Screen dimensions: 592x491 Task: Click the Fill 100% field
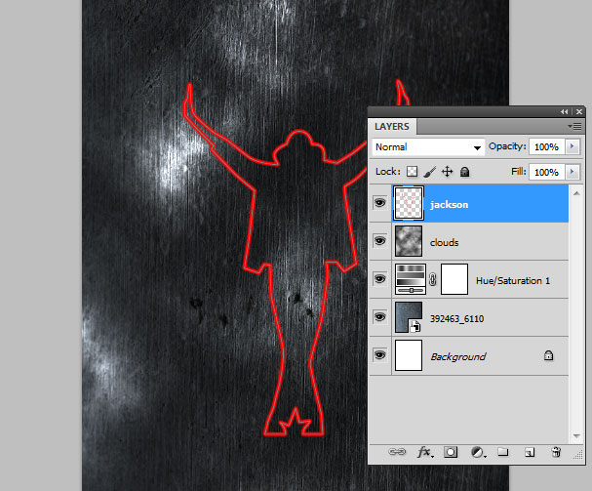pos(547,172)
